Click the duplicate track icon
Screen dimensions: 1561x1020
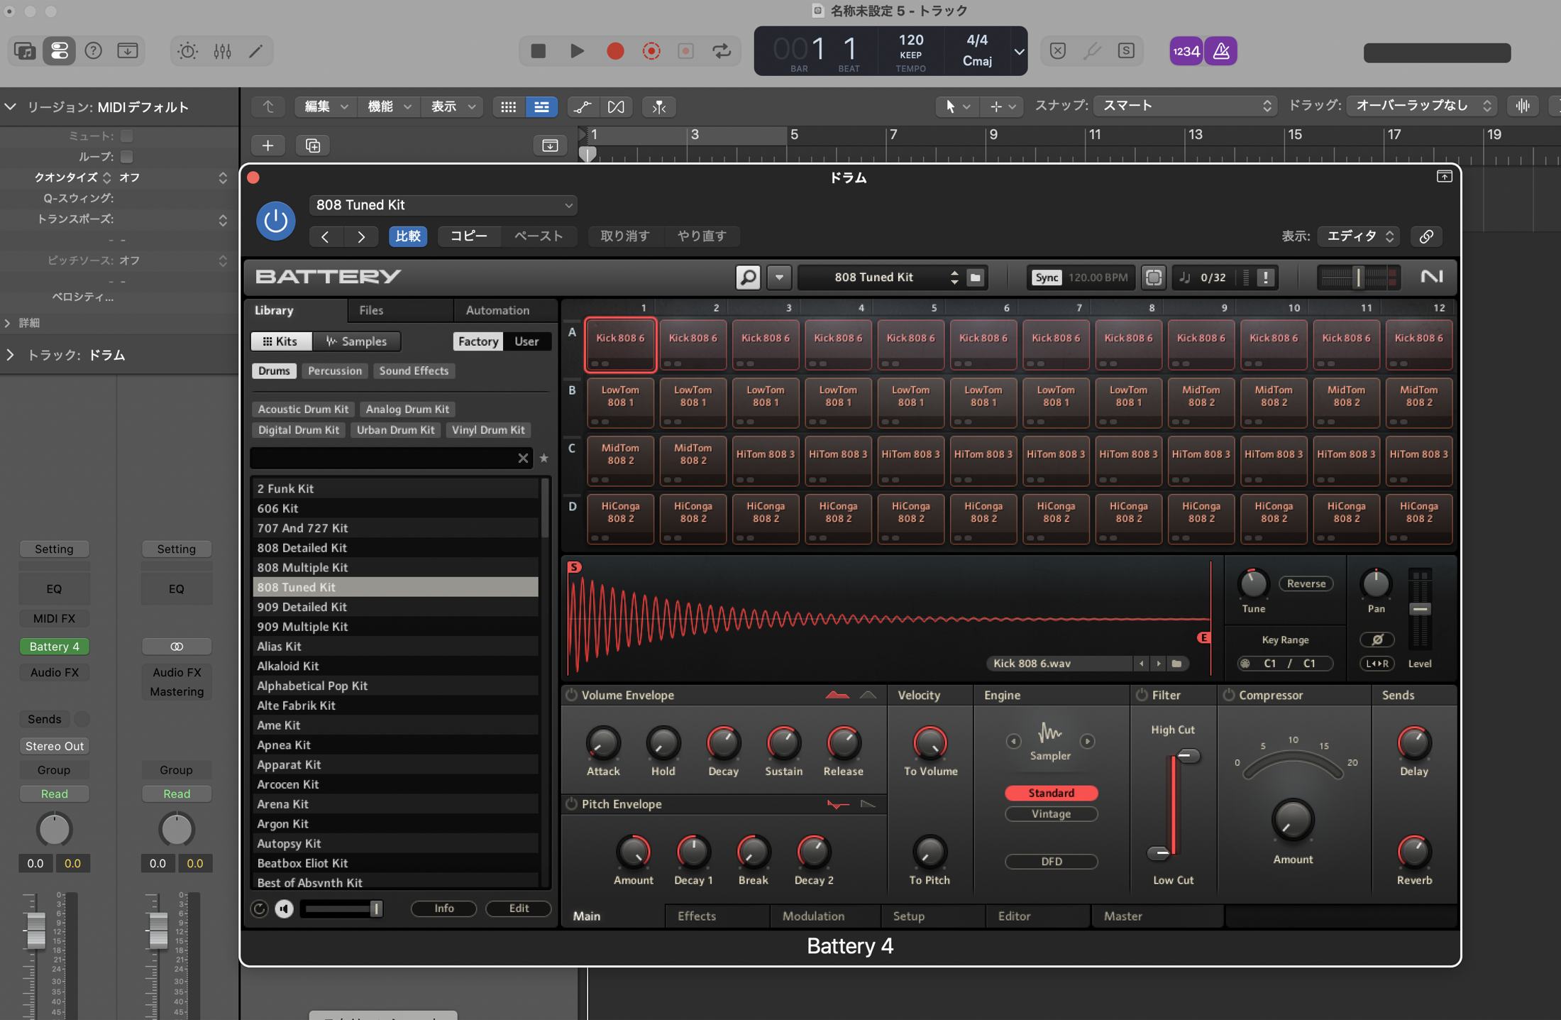pyautogui.click(x=313, y=146)
